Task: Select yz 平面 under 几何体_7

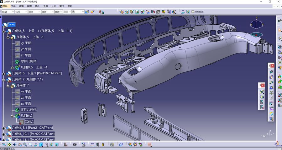Action: coord(26,97)
